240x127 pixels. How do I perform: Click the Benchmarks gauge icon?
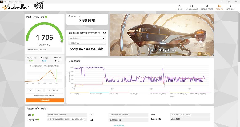coord(192,6)
